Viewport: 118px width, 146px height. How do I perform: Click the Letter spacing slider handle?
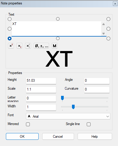coord(63,98)
